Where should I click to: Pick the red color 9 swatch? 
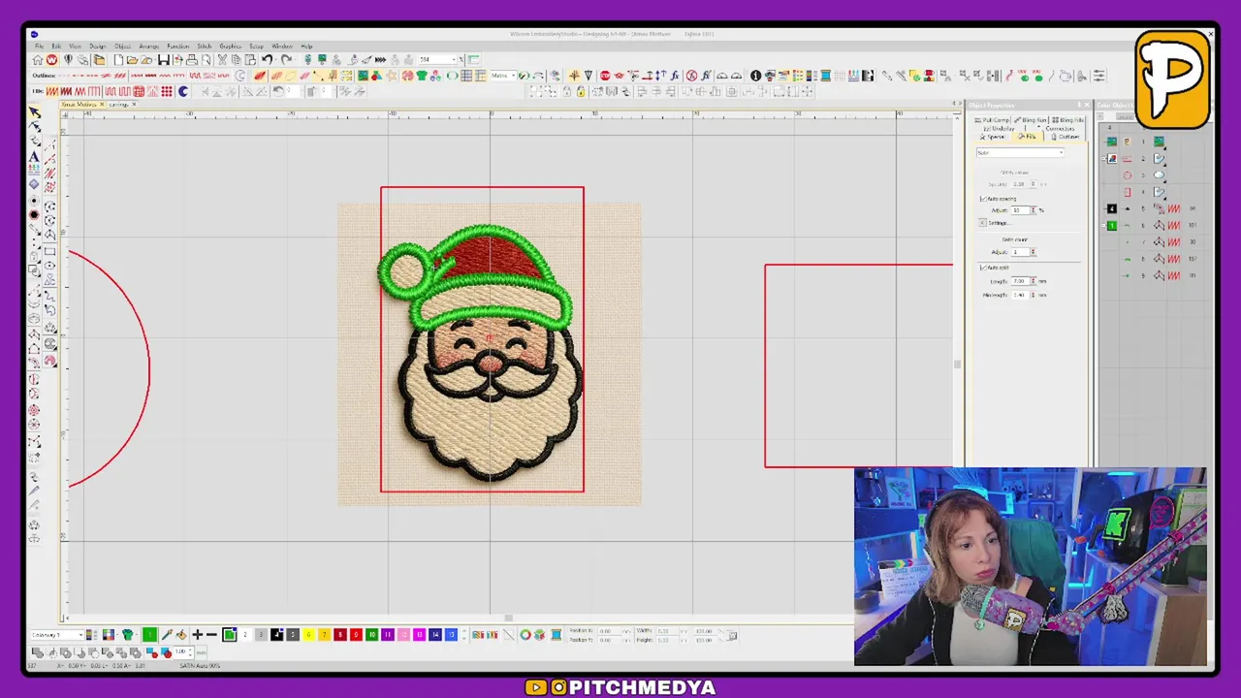coord(356,635)
